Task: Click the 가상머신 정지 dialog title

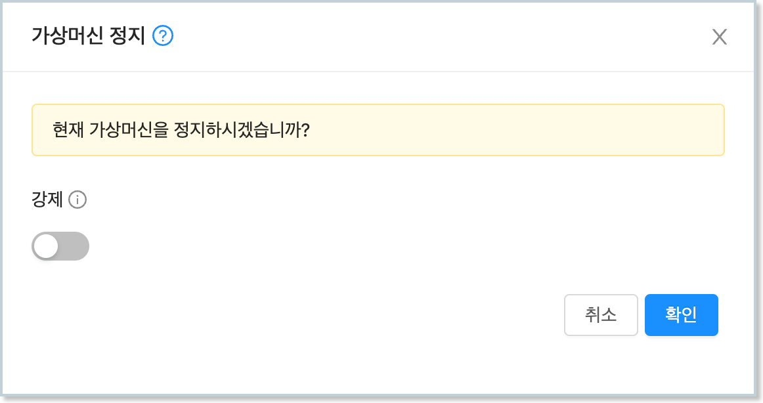Action: [x=89, y=36]
